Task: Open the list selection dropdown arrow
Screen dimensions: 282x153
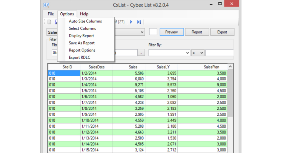Action: pos(142,32)
